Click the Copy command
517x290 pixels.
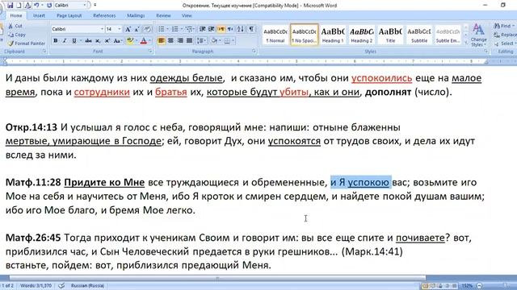(17, 35)
